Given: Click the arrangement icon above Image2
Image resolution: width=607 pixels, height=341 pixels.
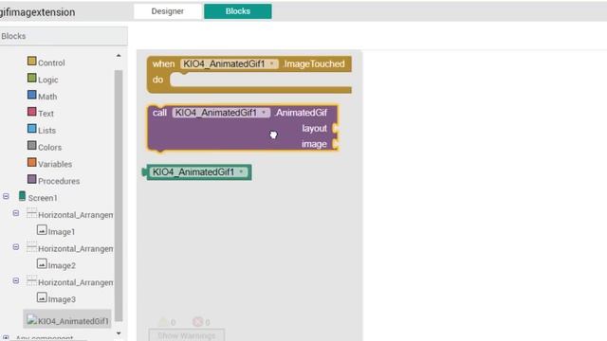Looking at the screenshot, I should coord(31,246).
